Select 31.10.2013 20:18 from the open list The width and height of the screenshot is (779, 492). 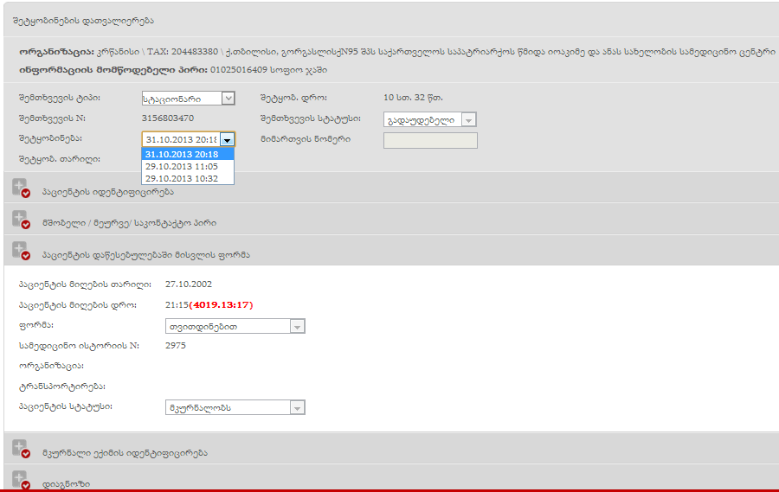point(187,154)
